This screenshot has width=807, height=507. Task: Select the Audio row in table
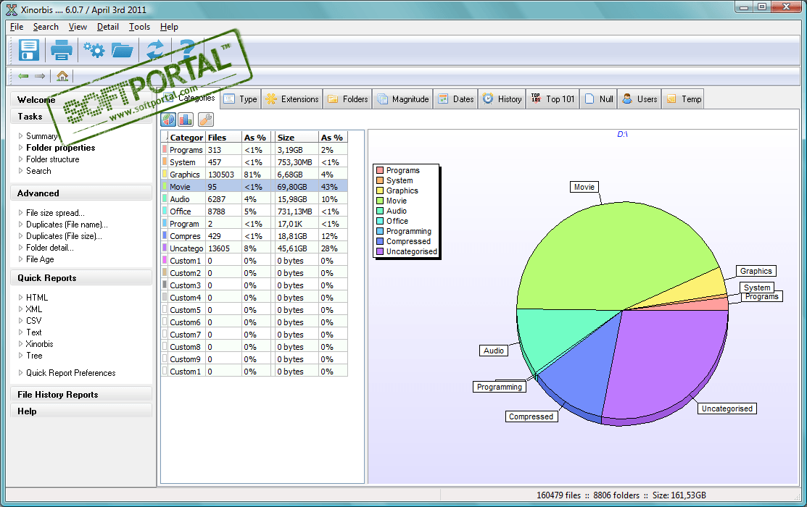[x=254, y=199]
